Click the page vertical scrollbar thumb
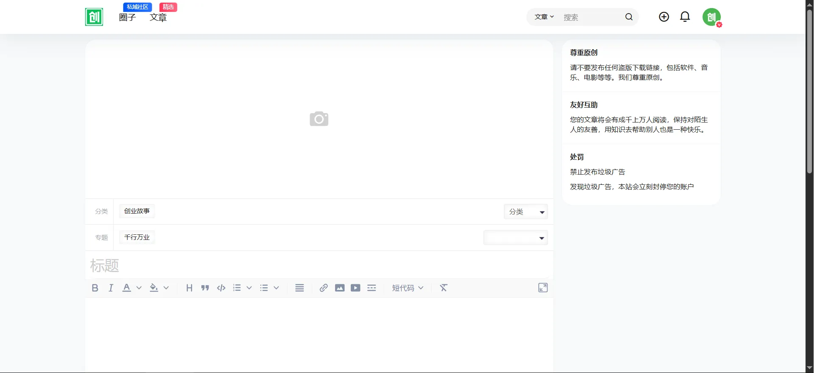 click(x=810, y=91)
